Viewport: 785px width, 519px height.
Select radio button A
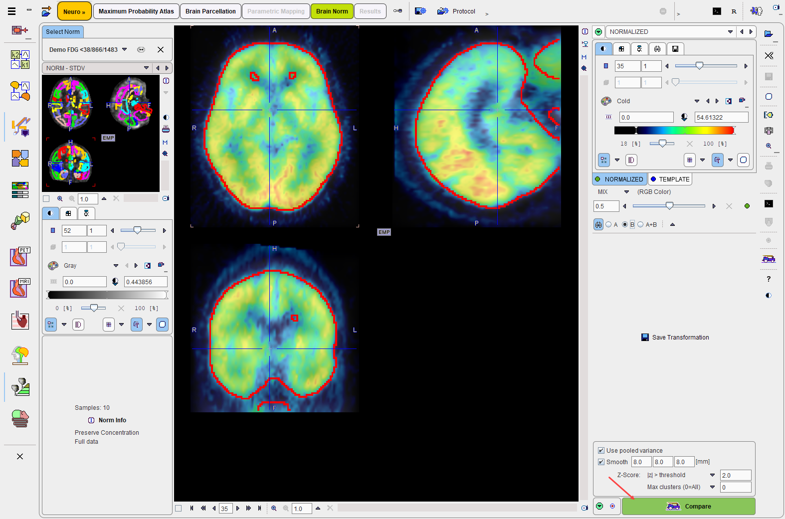coord(608,225)
